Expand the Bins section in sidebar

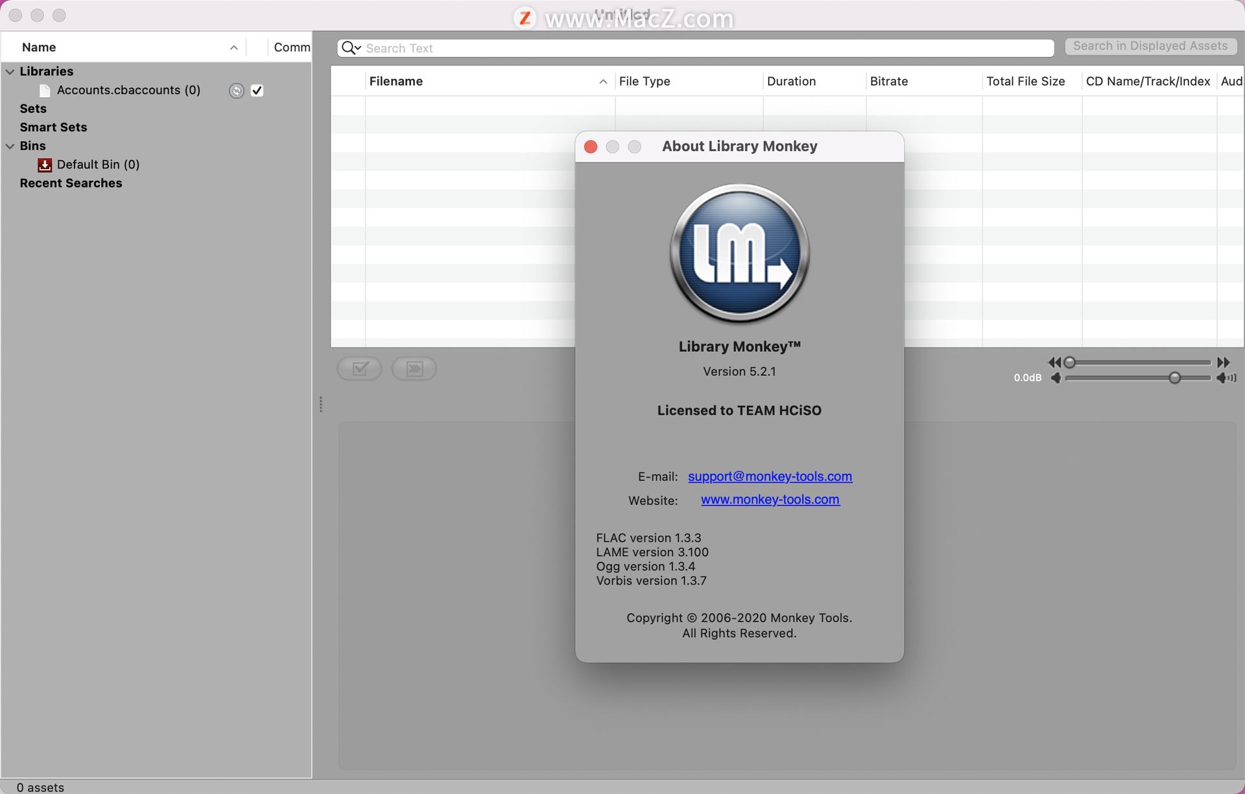8,145
